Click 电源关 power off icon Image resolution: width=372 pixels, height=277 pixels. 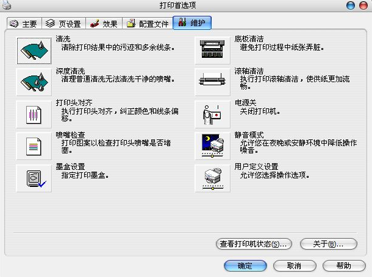pos(213,114)
